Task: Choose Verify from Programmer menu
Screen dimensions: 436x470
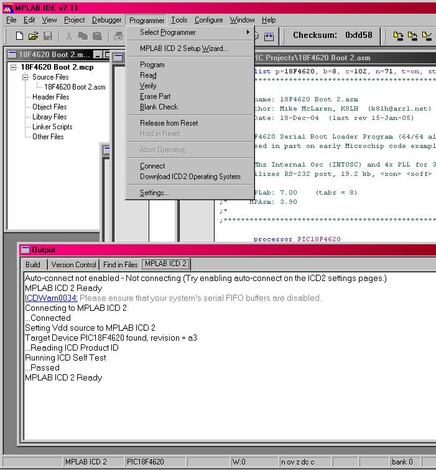Action: click(190, 86)
